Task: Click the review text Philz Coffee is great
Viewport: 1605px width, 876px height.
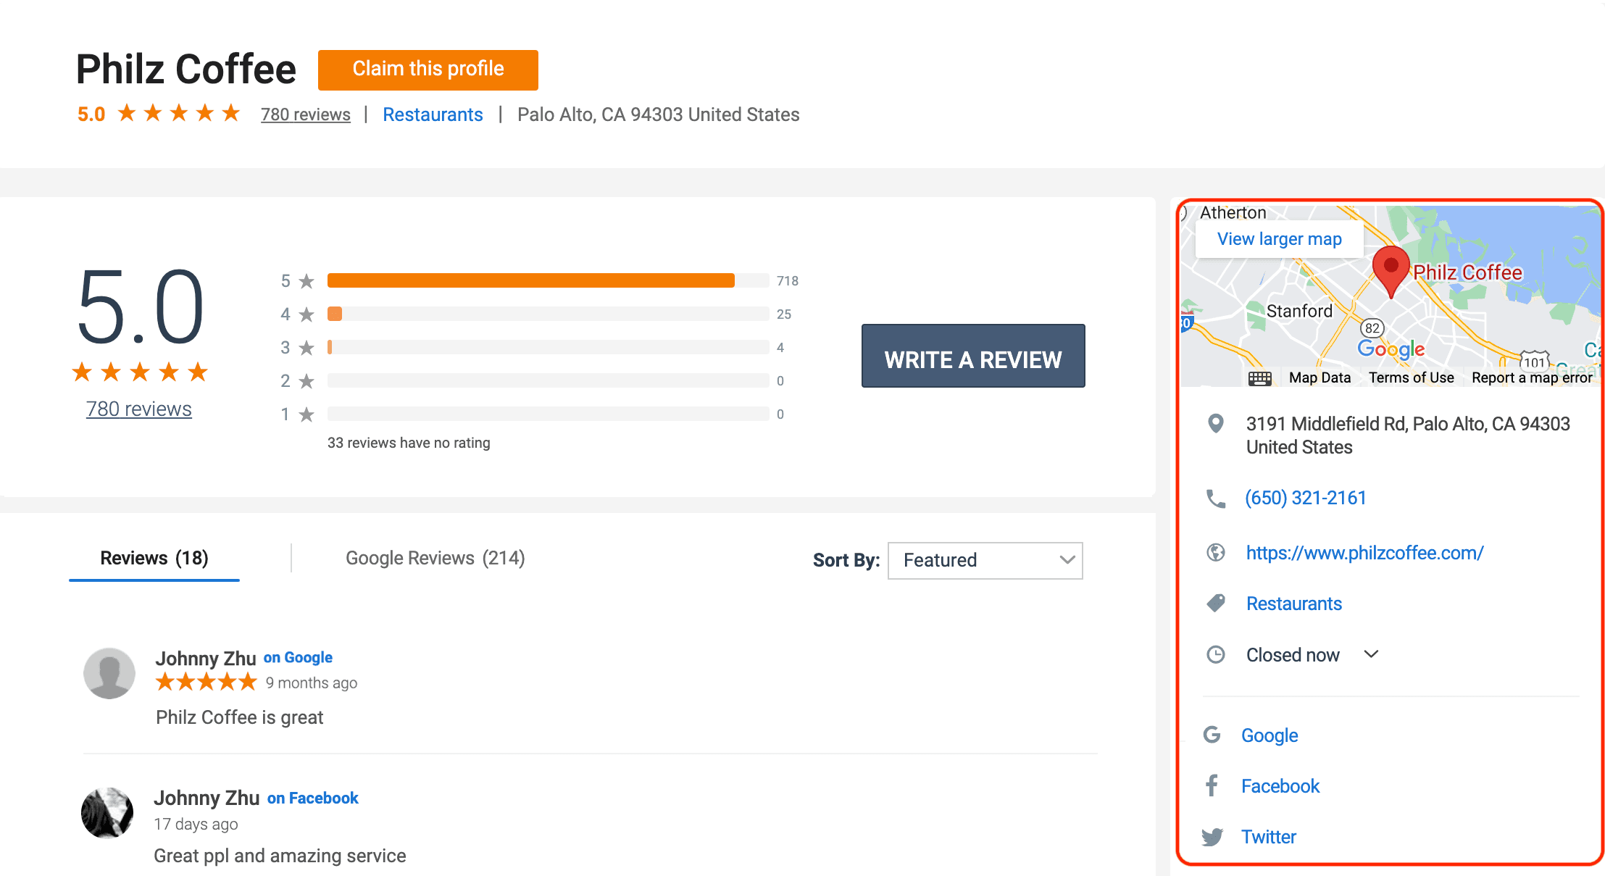Action: click(240, 717)
